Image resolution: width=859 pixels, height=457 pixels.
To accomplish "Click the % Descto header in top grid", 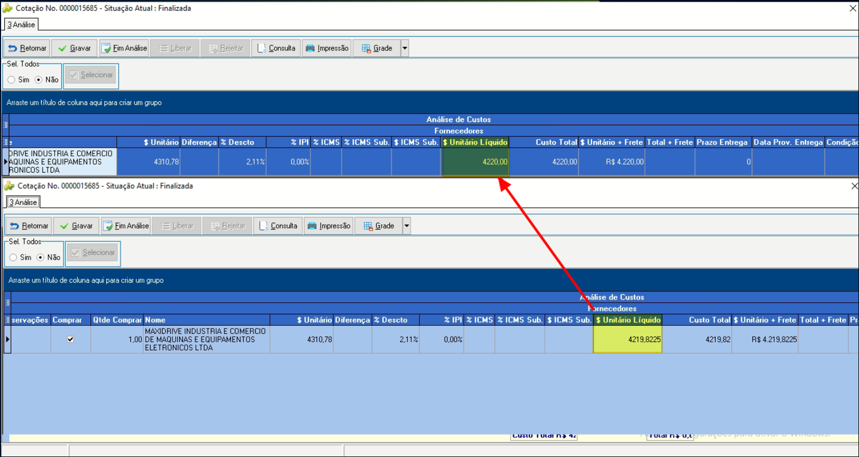I will point(243,142).
